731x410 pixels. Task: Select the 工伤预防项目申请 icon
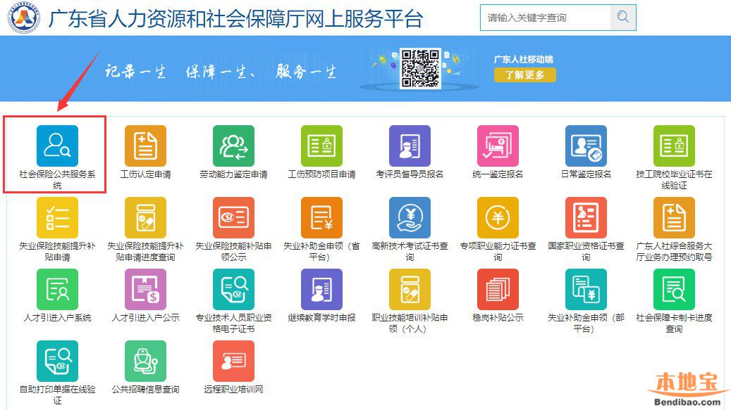coord(321,146)
